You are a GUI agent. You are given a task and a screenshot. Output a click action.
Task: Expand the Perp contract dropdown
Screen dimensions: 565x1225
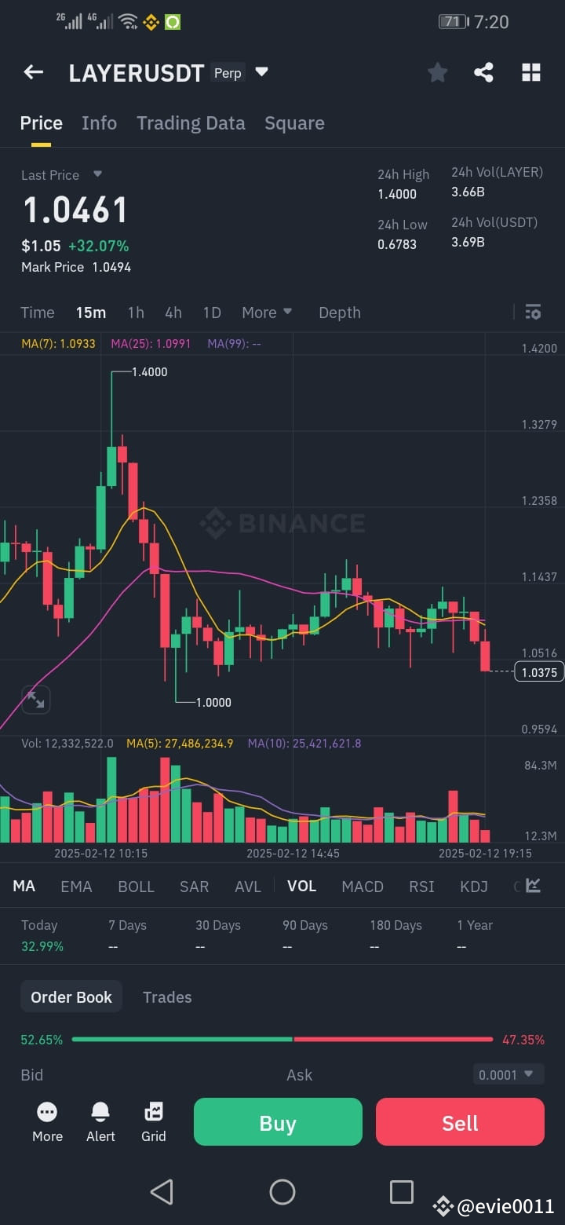[261, 72]
